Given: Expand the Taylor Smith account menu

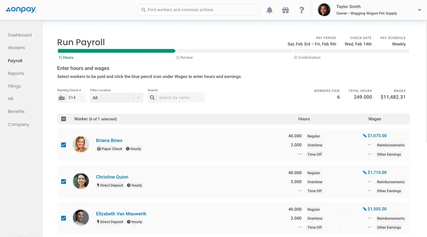Looking at the screenshot, I should pos(419,10).
